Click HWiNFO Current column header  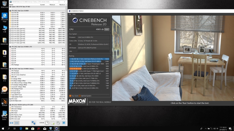[42, 5]
